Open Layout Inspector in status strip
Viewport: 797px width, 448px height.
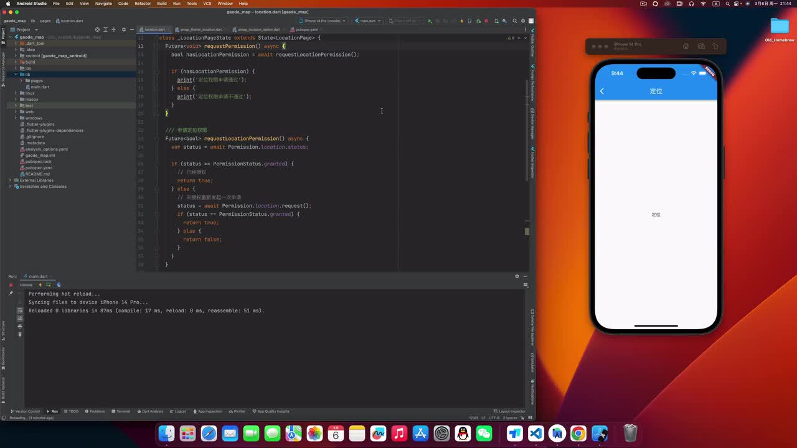point(509,411)
